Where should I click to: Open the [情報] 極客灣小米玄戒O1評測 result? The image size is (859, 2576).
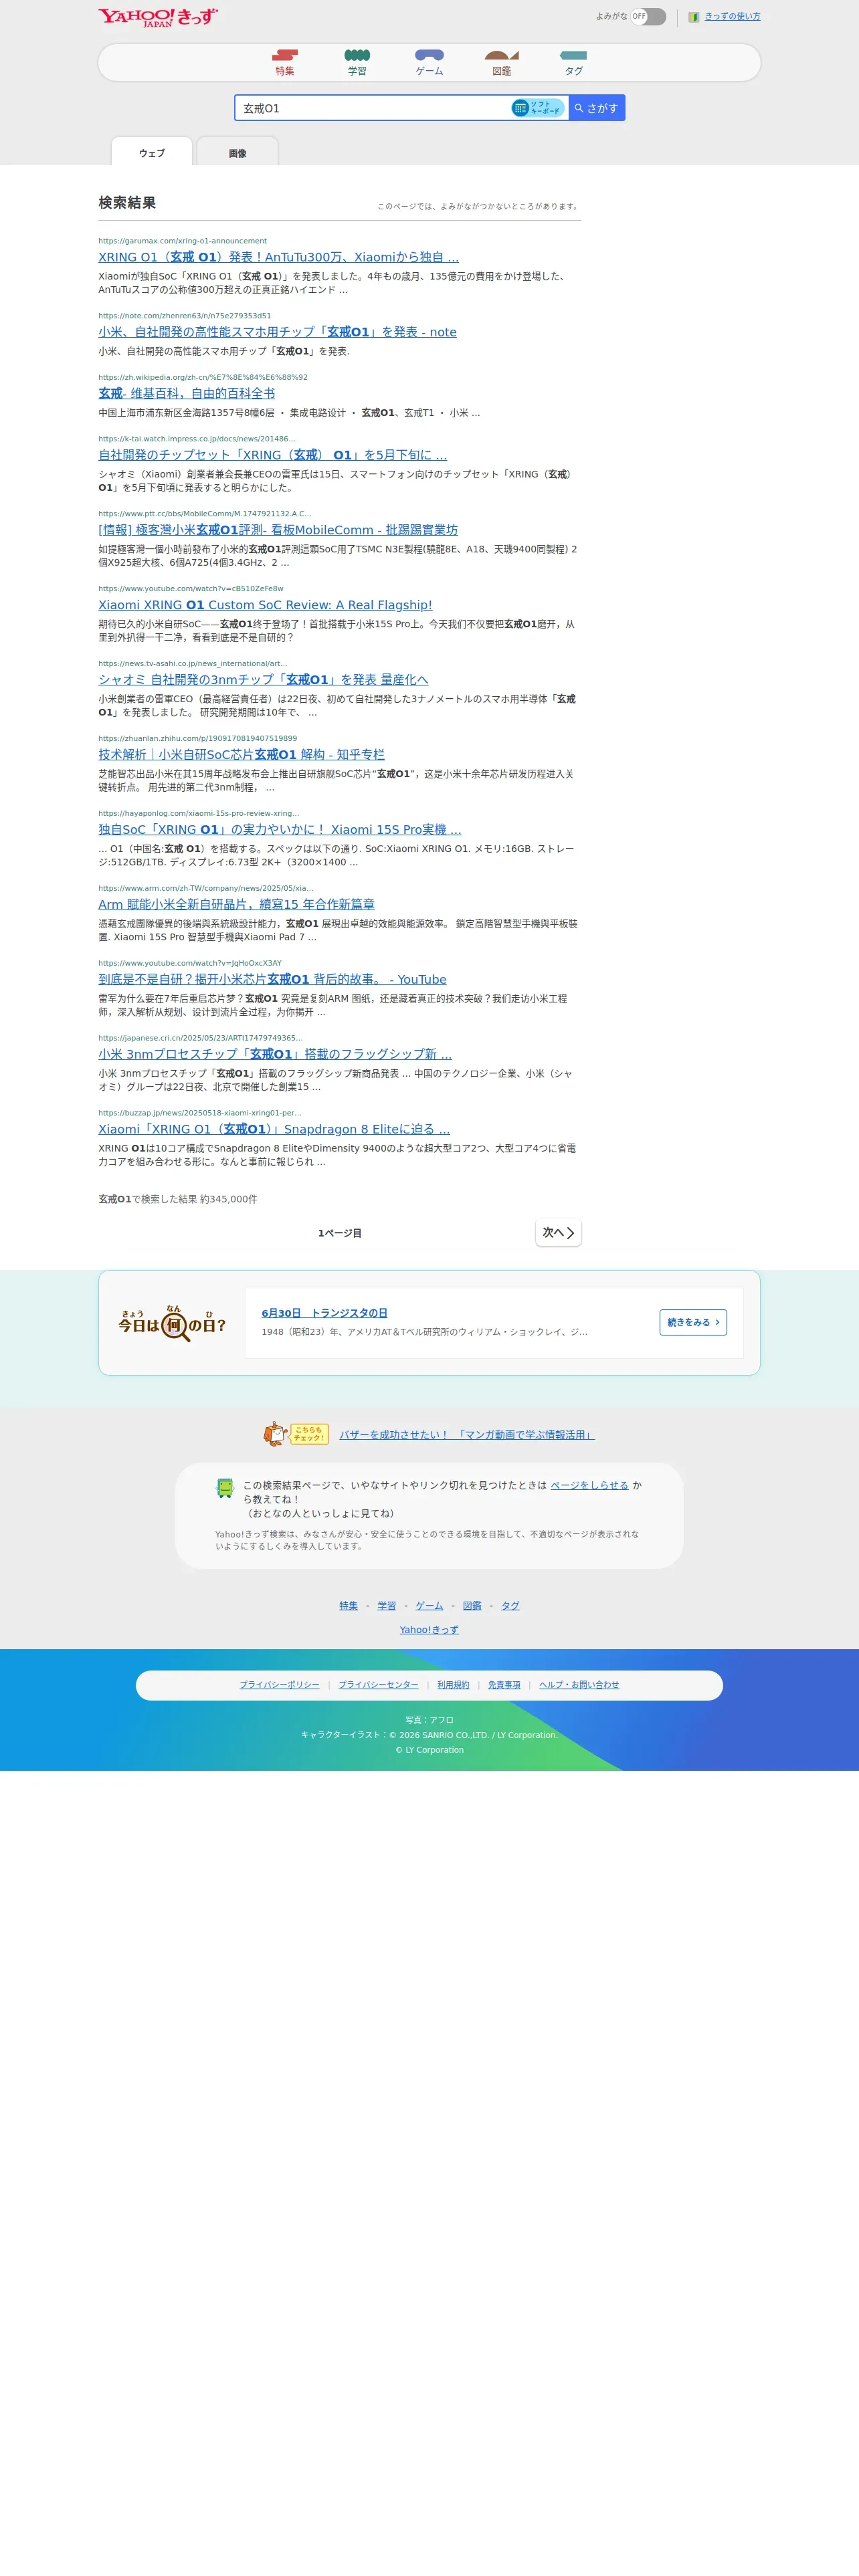click(278, 530)
